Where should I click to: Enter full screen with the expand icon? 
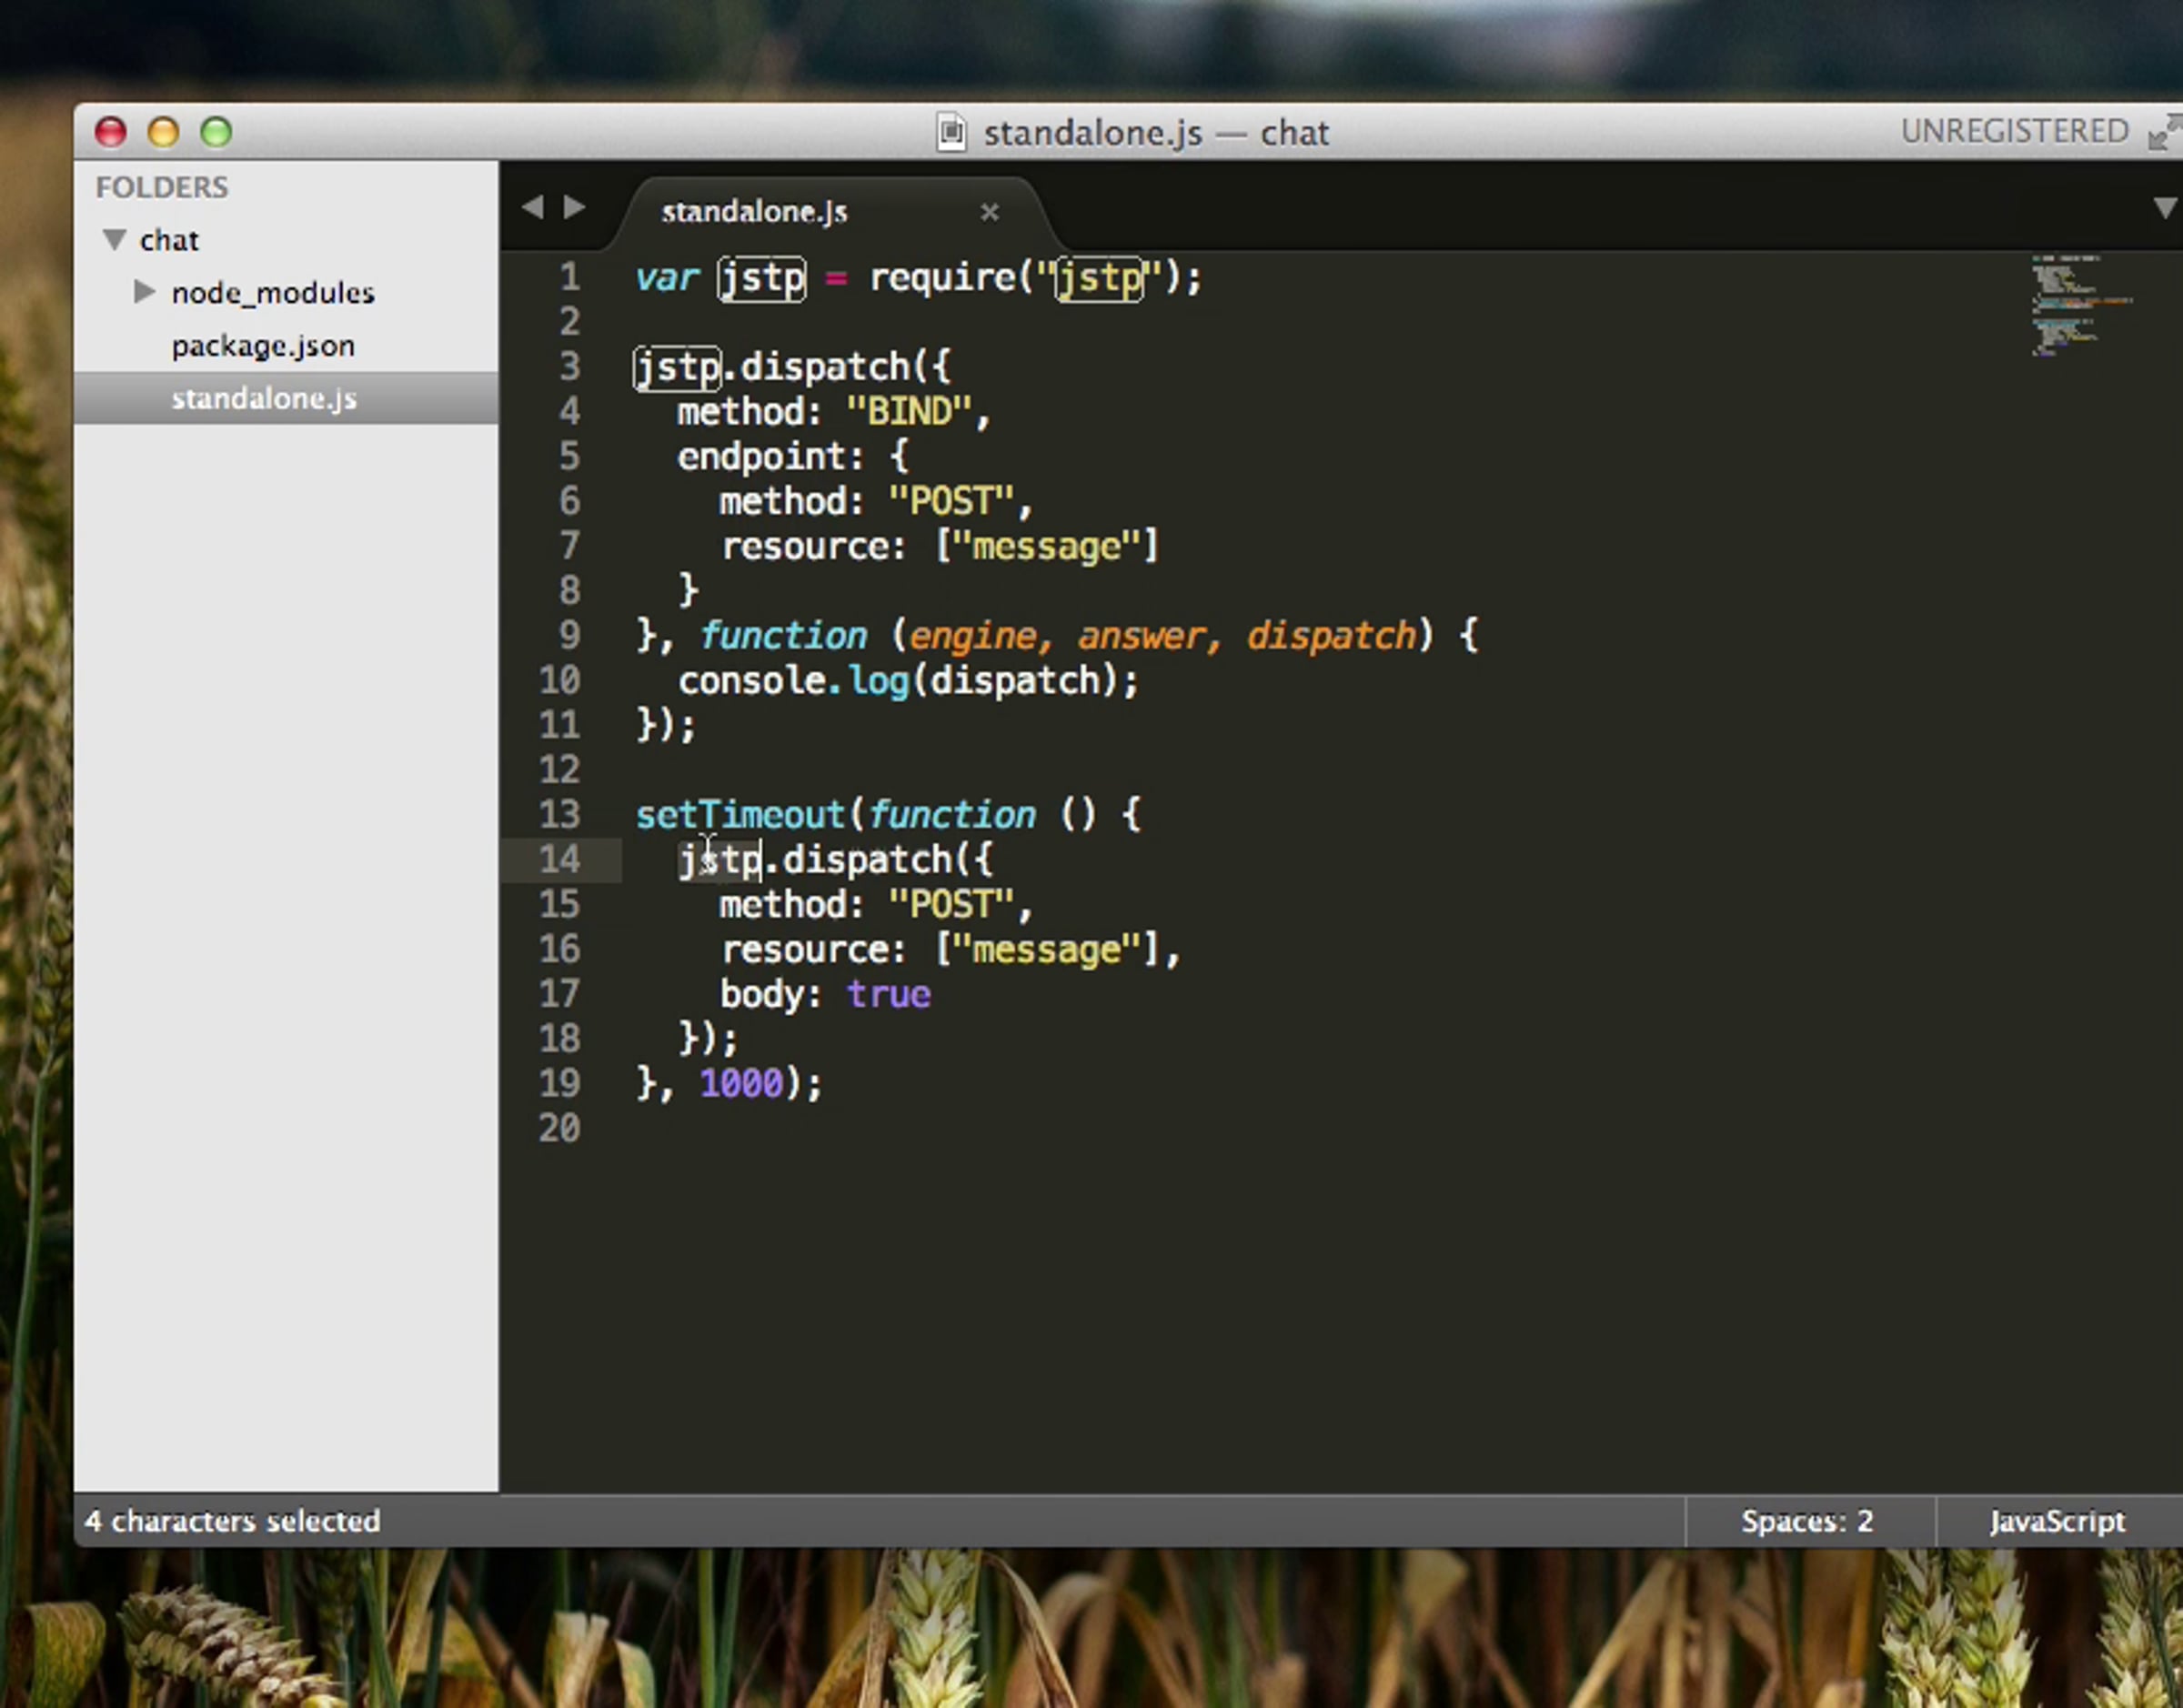tap(2164, 132)
